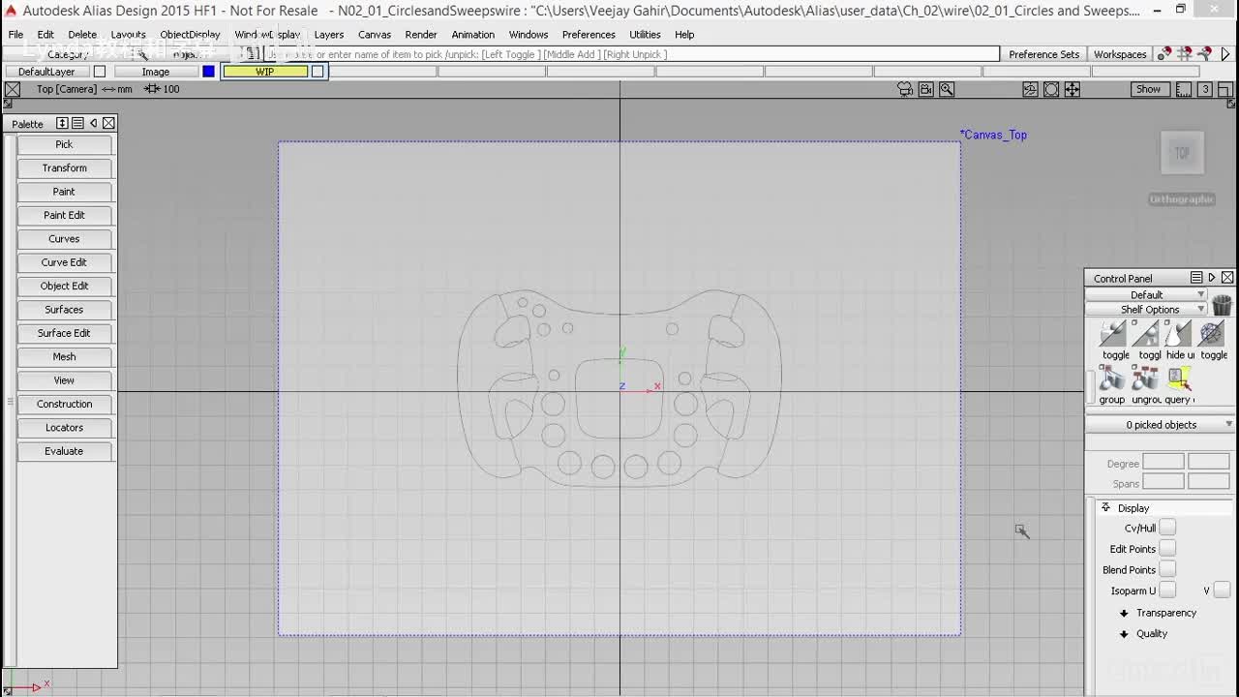Click the trash can icon in Control Panel
The width and height of the screenshot is (1239, 697).
click(x=1223, y=305)
